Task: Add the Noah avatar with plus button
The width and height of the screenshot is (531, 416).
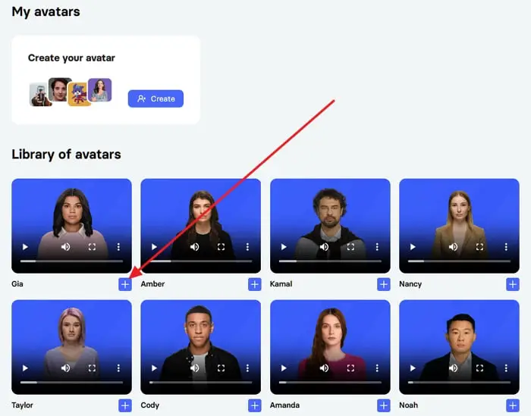Action: [513, 405]
